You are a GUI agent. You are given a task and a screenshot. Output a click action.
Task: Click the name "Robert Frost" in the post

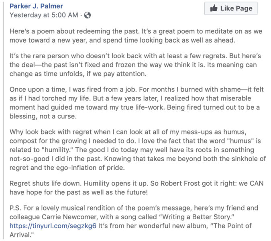point(180,184)
